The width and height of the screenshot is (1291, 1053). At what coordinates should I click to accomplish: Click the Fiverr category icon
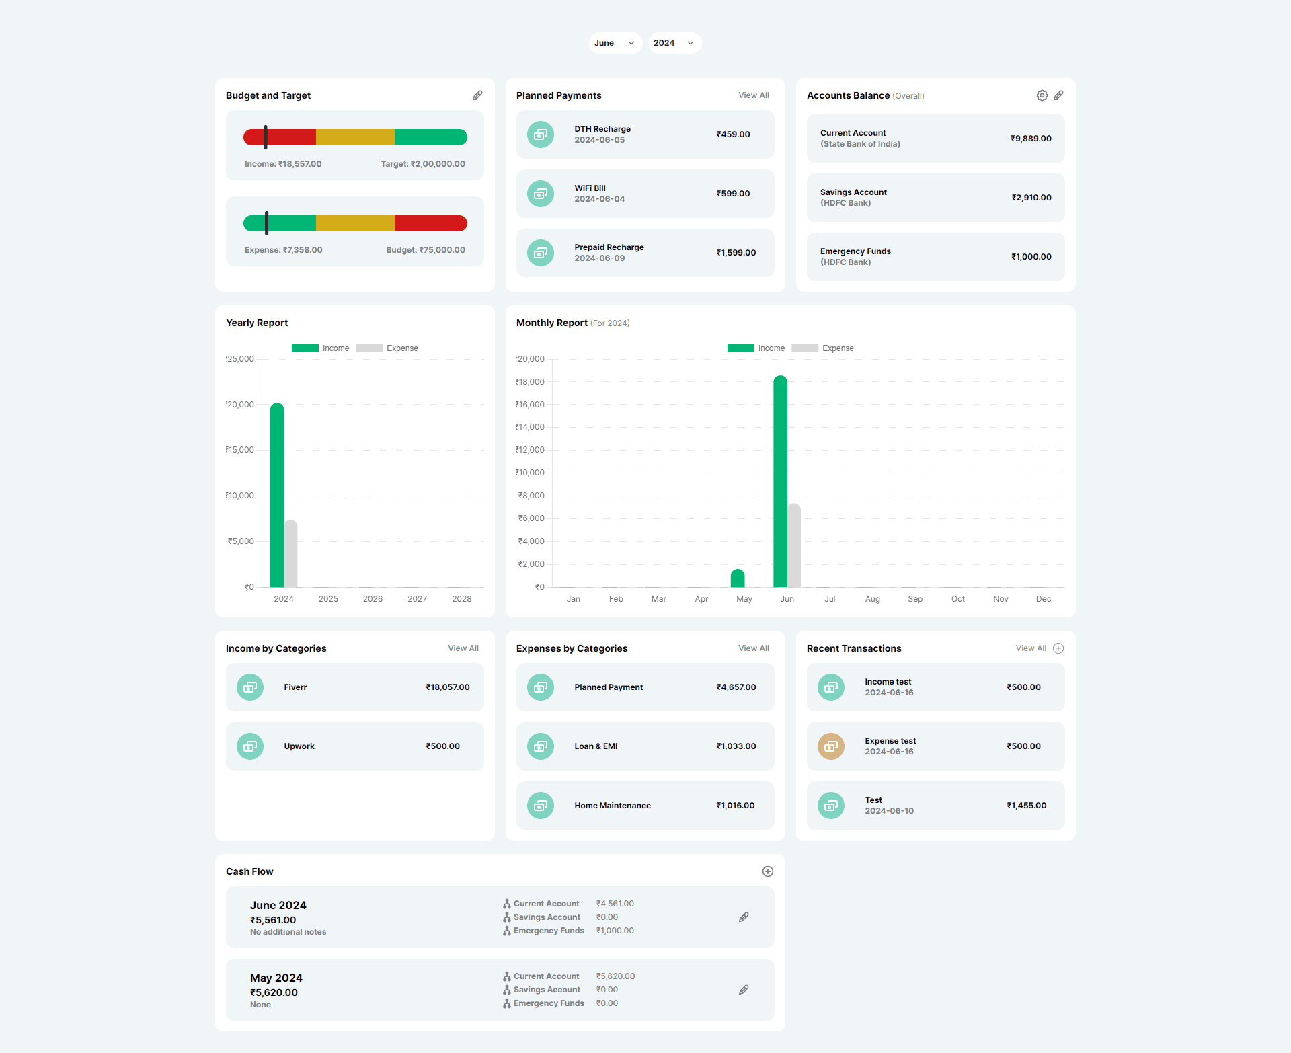pyautogui.click(x=249, y=687)
